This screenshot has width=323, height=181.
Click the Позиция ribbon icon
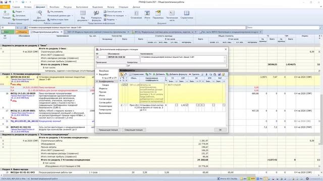point(6,15)
